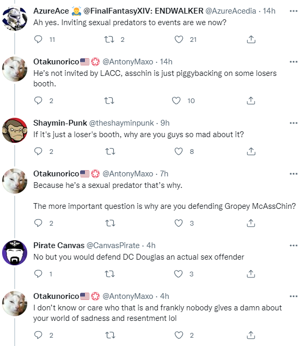View AzureAce's clone trooper avatar
Image resolution: width=307 pixels, height=346 pixels.
tap(15, 18)
